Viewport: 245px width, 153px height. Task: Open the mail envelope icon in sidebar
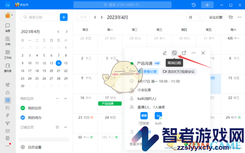(x=7, y=131)
